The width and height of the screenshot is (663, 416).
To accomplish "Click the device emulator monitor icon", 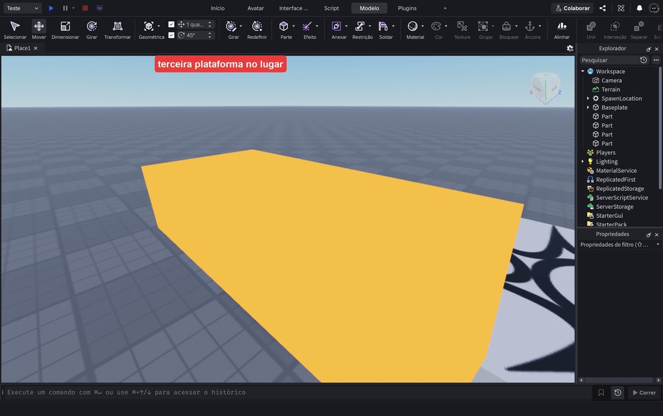I will coord(99,8).
